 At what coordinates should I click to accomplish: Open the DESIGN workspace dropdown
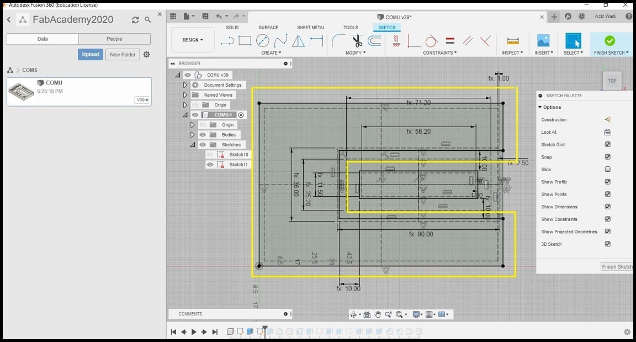click(193, 40)
